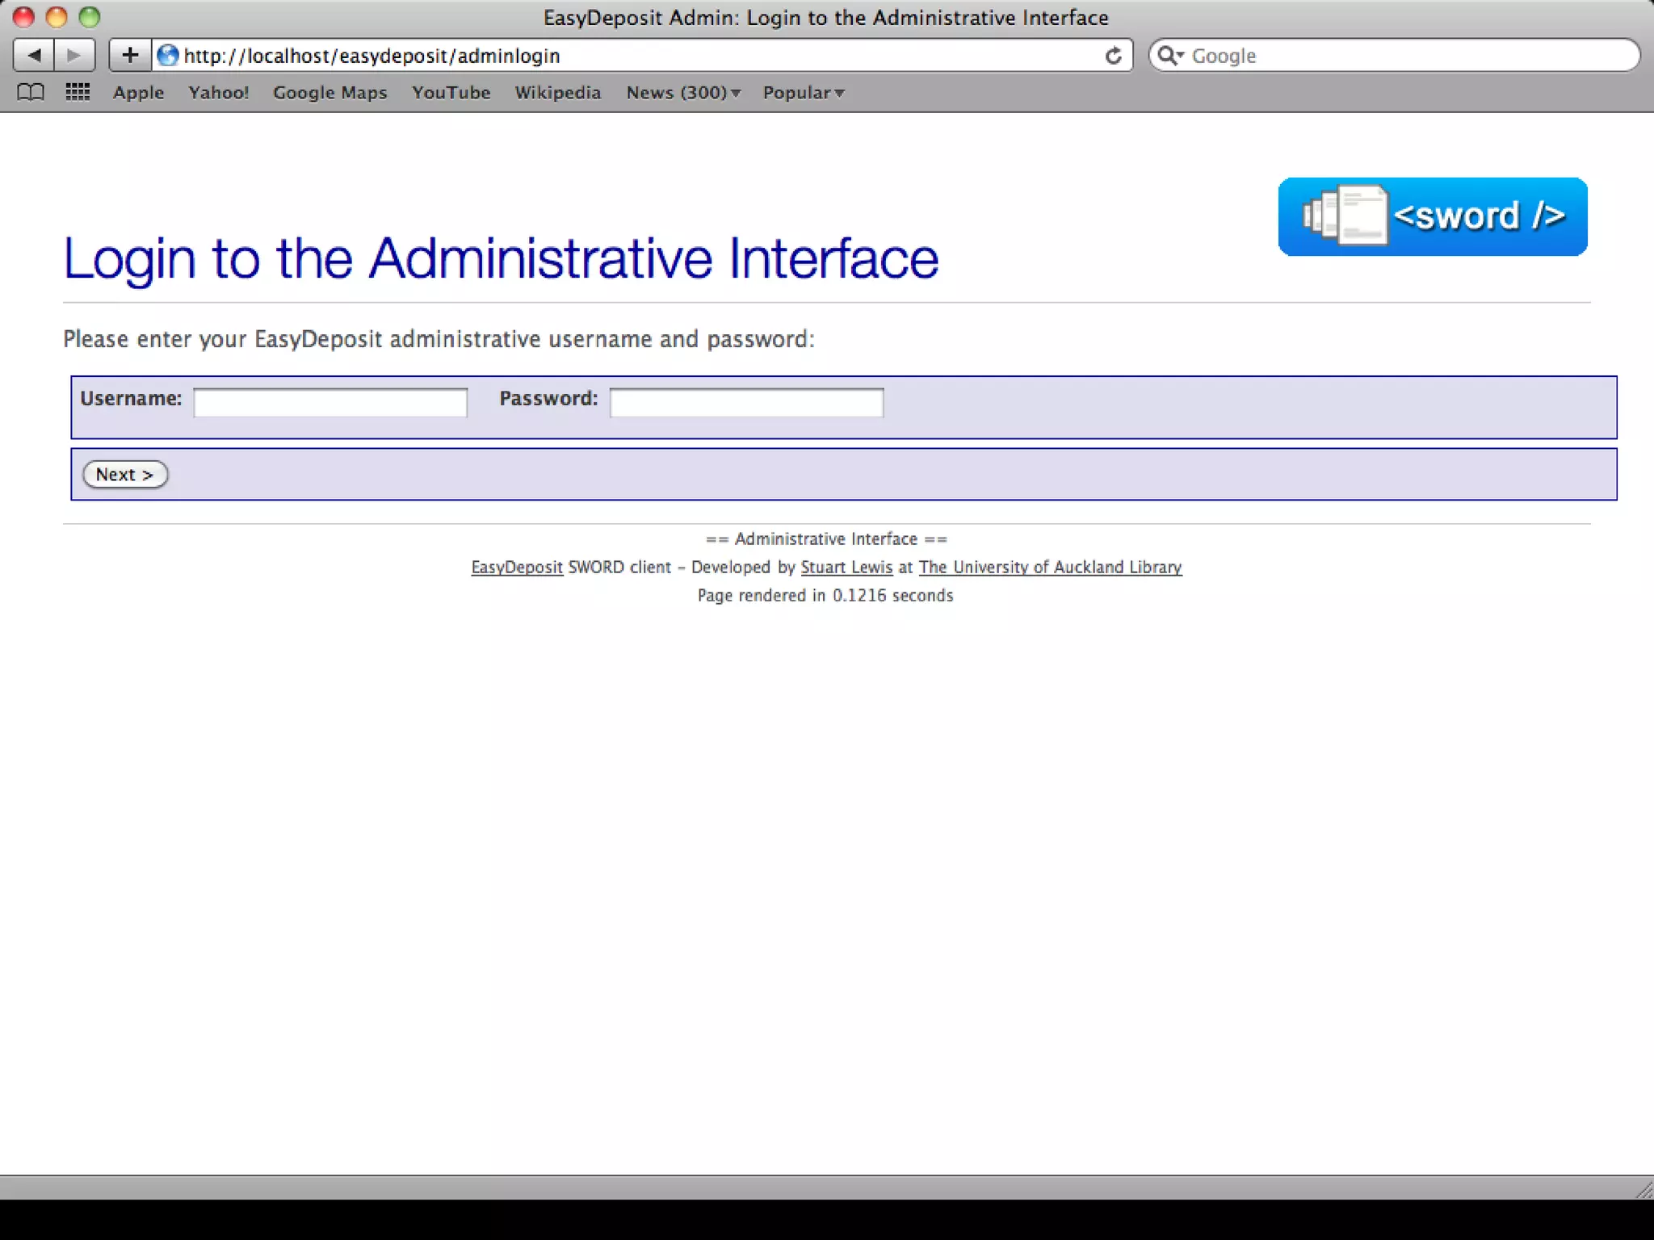
Task: Open the EasyDeposit footer link
Action: (517, 568)
